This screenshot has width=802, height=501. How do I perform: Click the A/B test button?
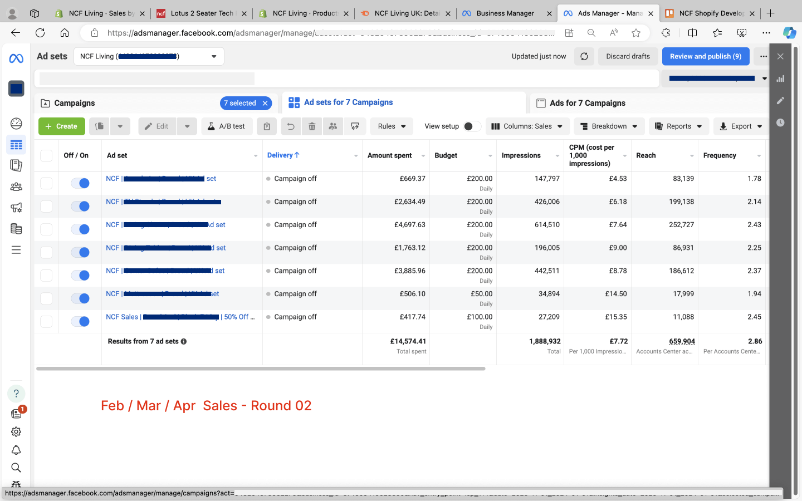pos(226,126)
